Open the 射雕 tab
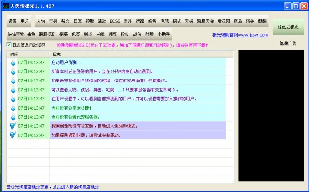 pos(149,34)
